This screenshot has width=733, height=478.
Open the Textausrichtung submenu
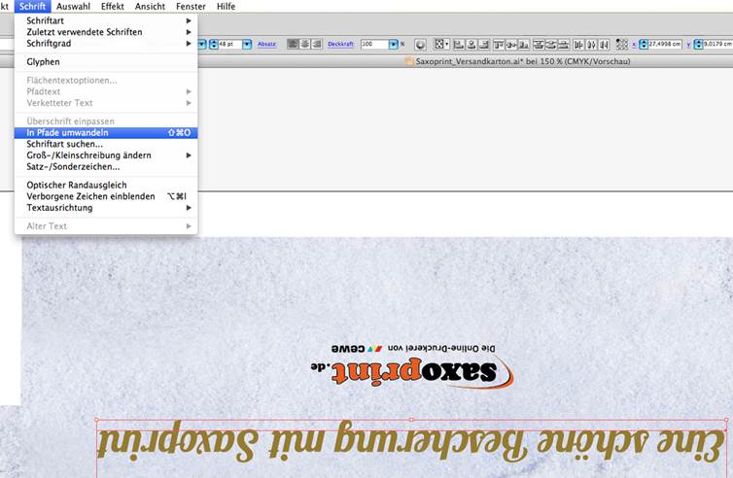[106, 208]
